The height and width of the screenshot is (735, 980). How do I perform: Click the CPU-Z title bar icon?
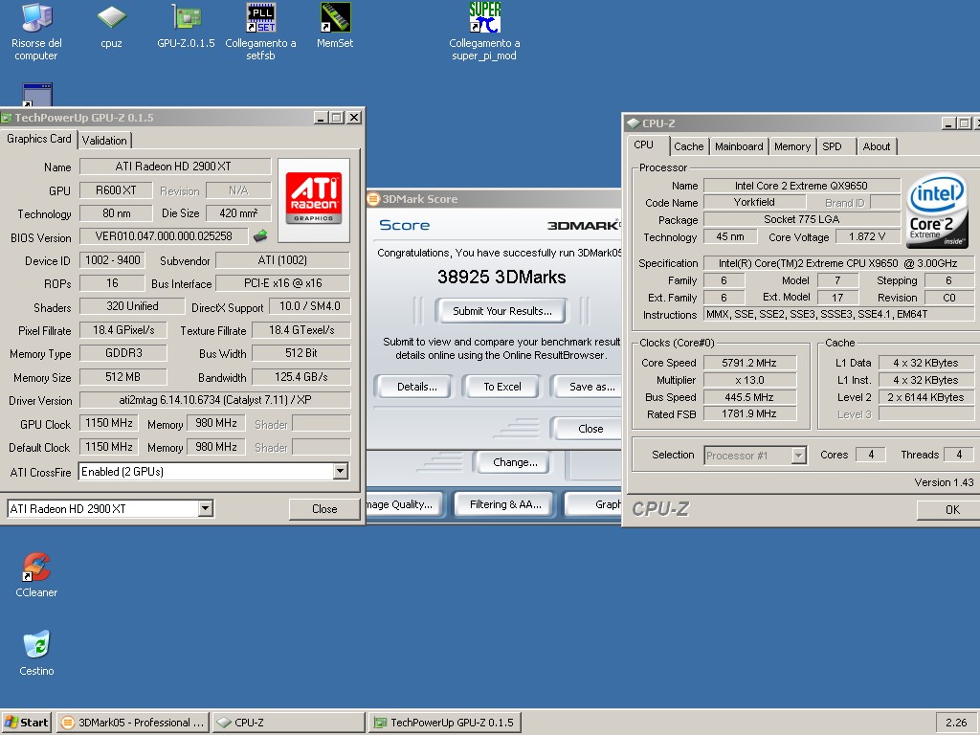click(x=634, y=123)
